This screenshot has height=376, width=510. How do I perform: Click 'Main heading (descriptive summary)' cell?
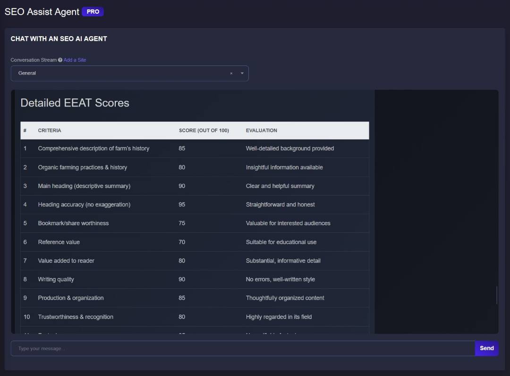tap(84, 186)
